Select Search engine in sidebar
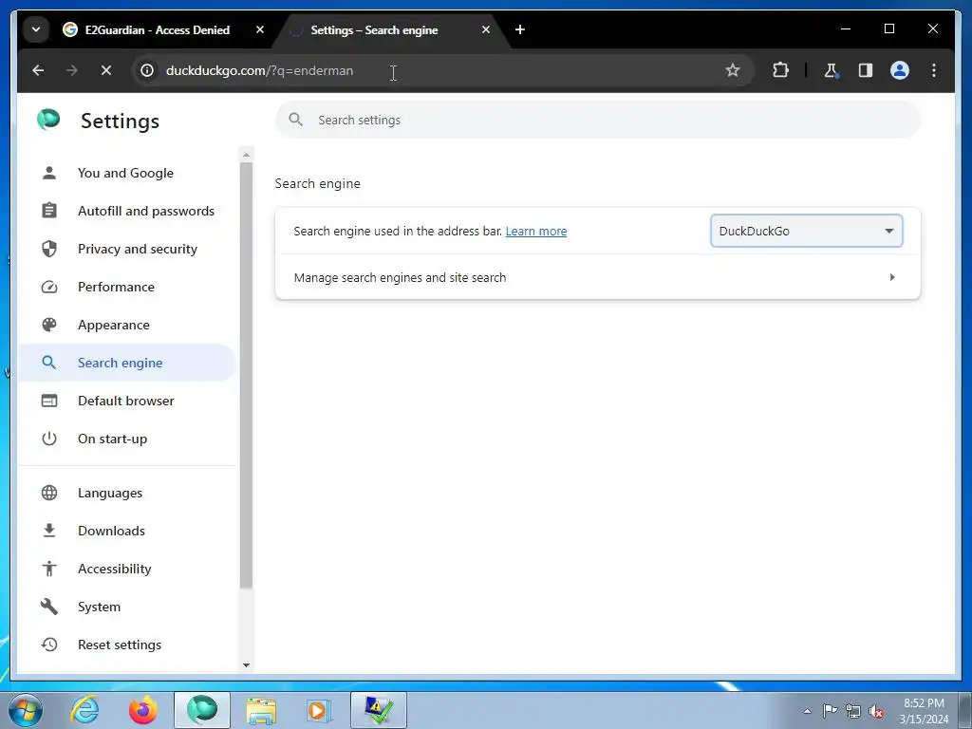 126,363
